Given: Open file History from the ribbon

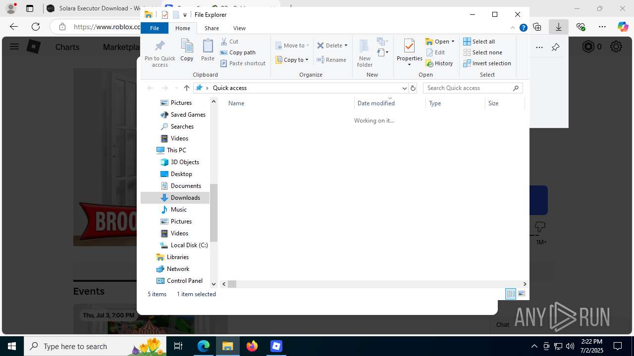Looking at the screenshot, I should (439, 63).
